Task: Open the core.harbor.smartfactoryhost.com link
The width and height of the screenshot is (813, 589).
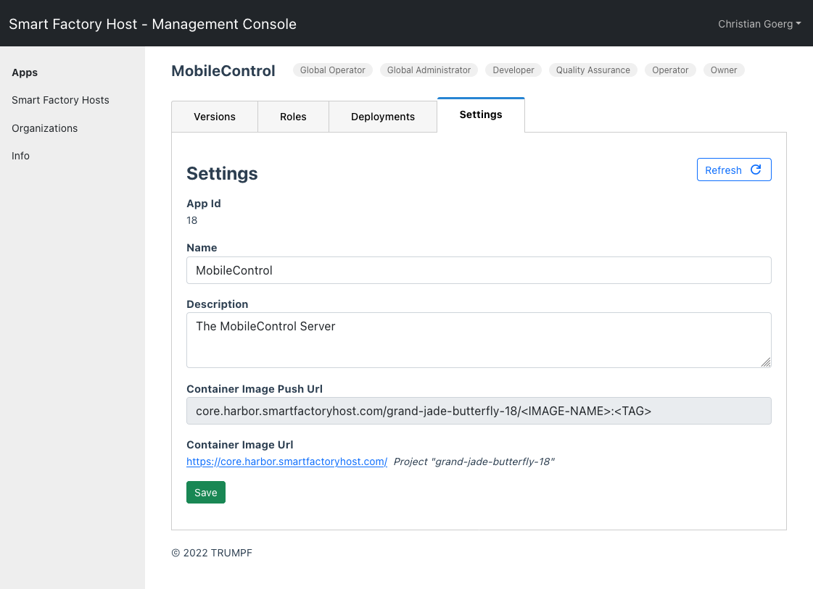Action: 286,461
